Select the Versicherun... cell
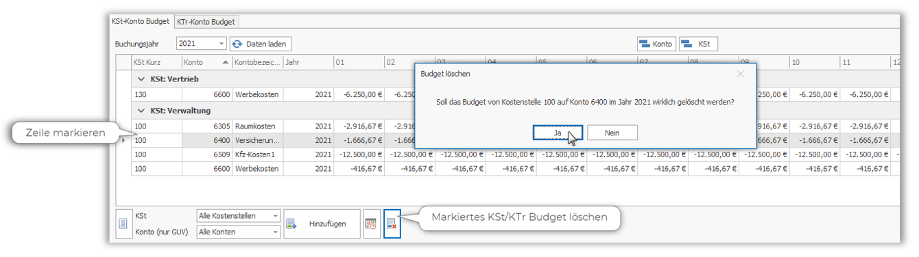This screenshot has width=919, height=257. 257,140
